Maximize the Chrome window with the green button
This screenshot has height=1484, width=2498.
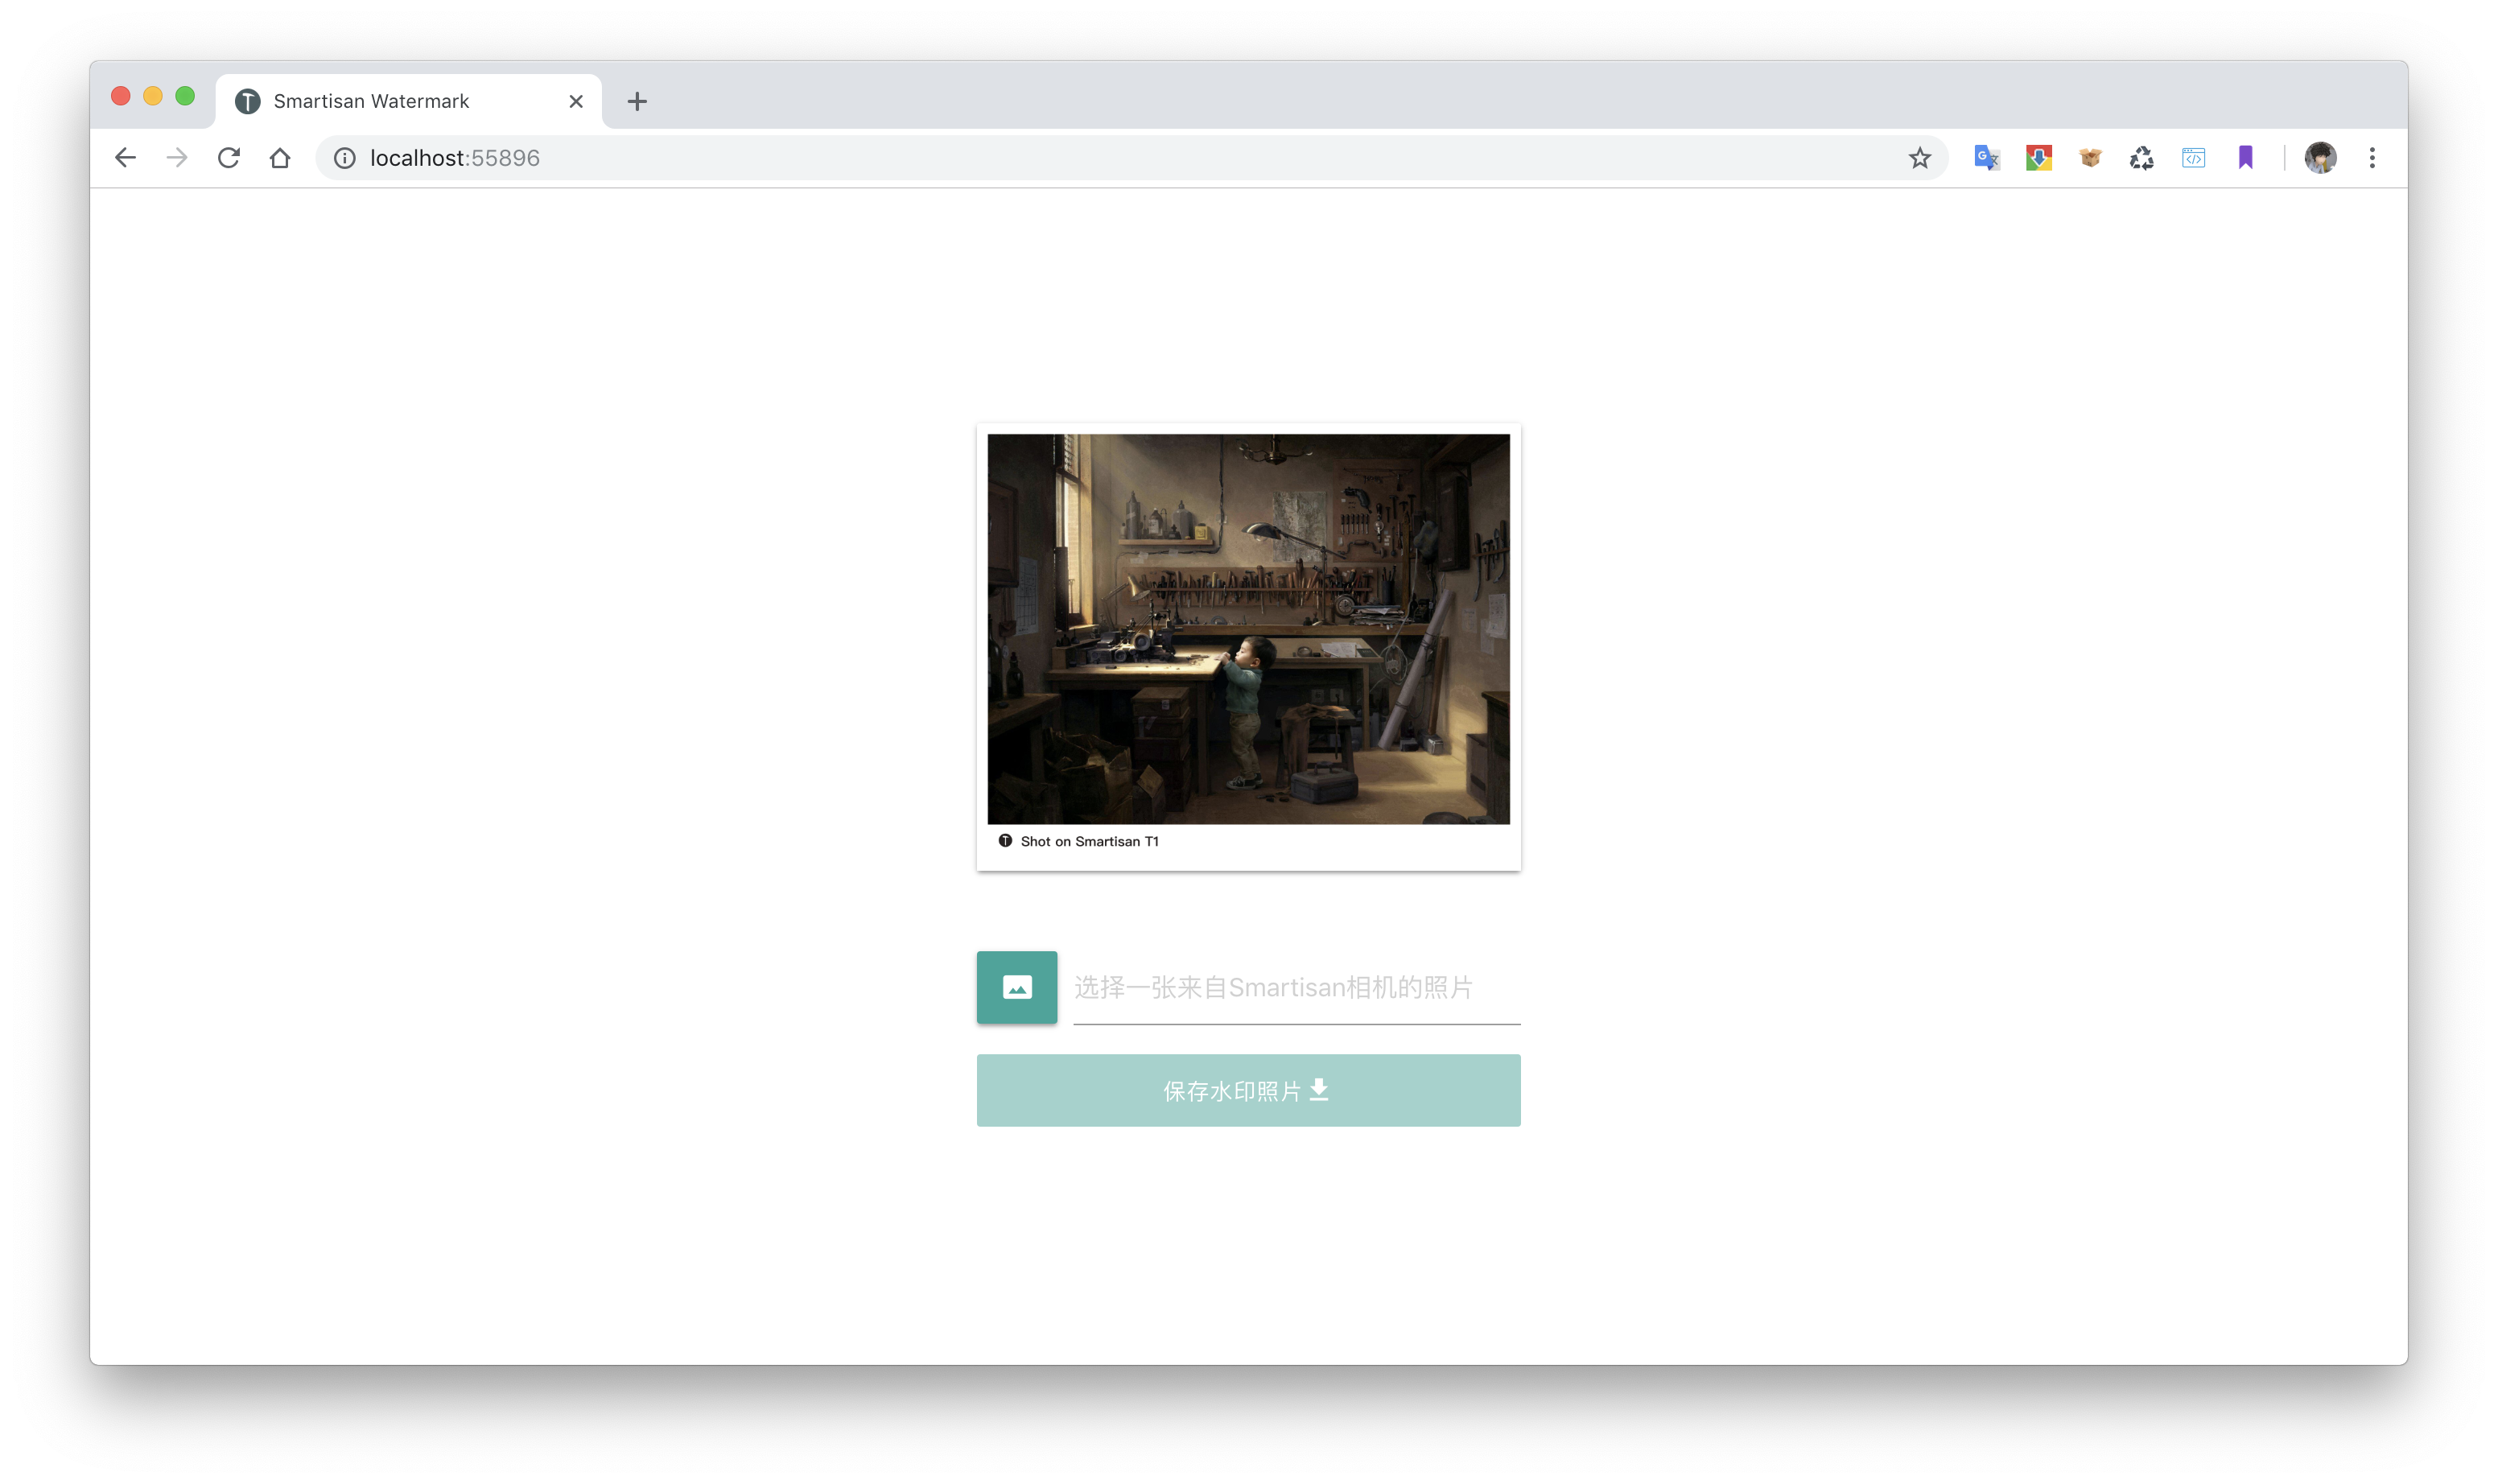[185, 96]
